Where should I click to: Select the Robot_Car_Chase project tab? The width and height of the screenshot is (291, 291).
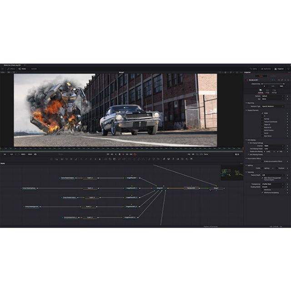[12, 65]
